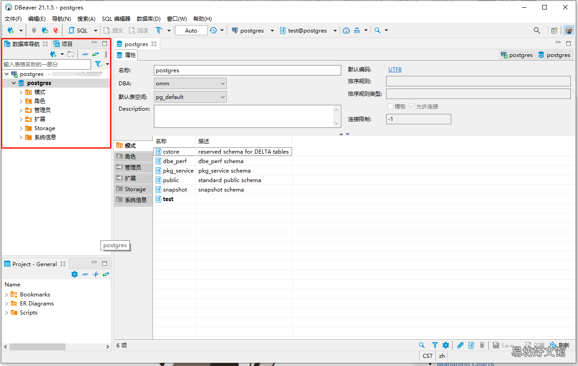Expand the 角色 tree node
Screen dimensions: 578x366
(21, 101)
